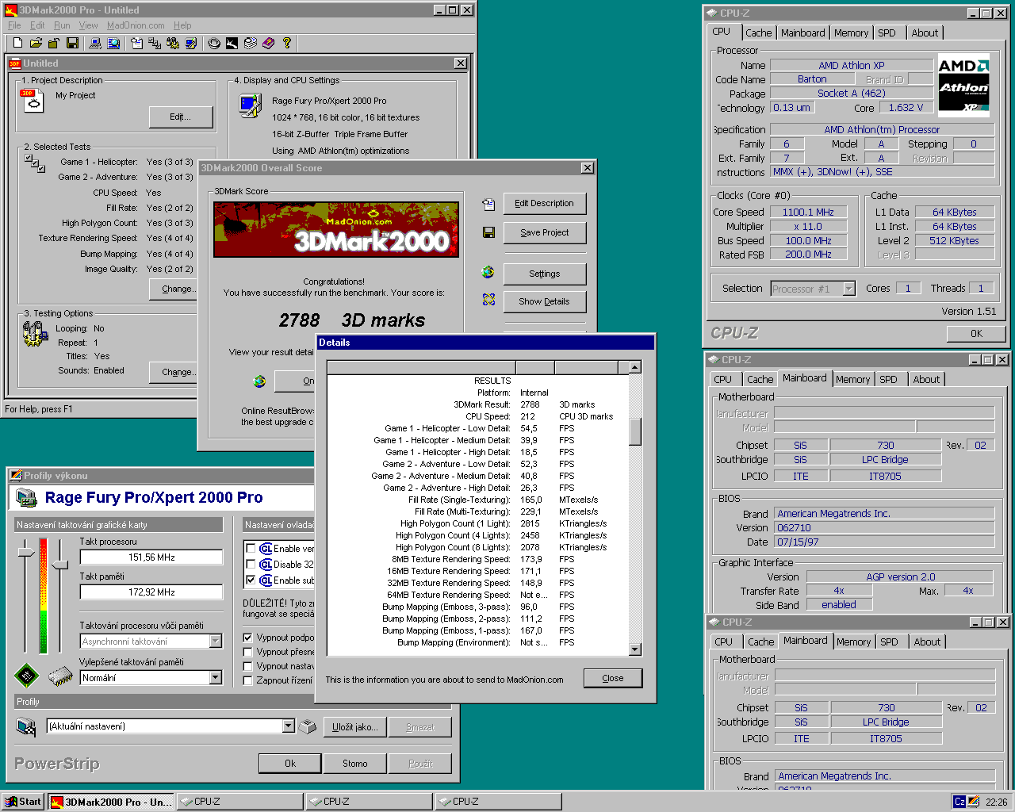Click the floppy icon beside Save Project

(488, 232)
